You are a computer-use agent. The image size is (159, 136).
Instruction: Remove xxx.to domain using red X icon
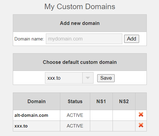click(141, 125)
